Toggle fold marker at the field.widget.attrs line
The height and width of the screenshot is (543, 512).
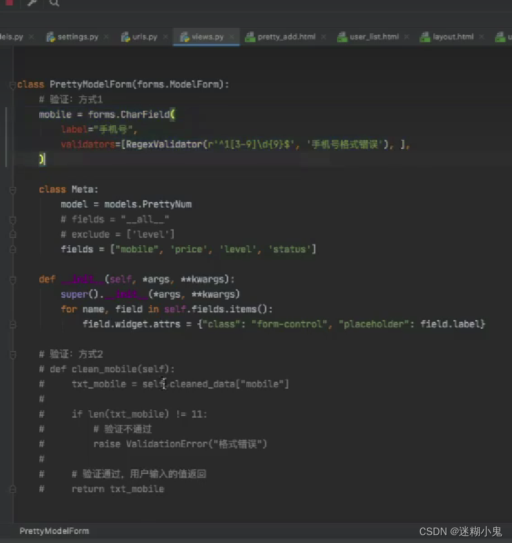[13, 324]
